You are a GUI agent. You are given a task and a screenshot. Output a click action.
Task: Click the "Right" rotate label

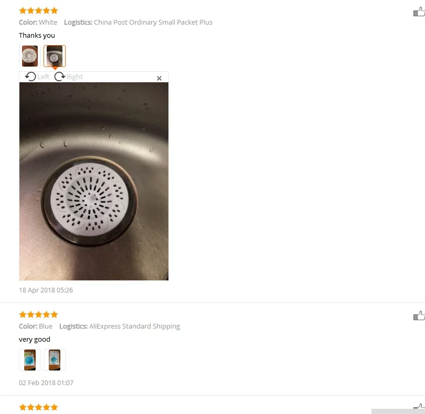click(75, 77)
